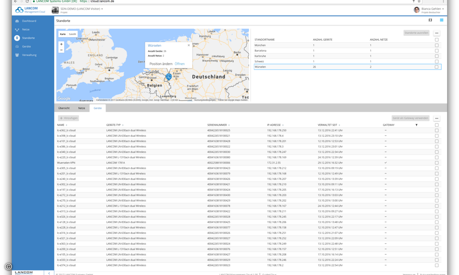Sort devices by Verwaltet seit
The width and height of the screenshot is (459, 275).
(x=329, y=125)
